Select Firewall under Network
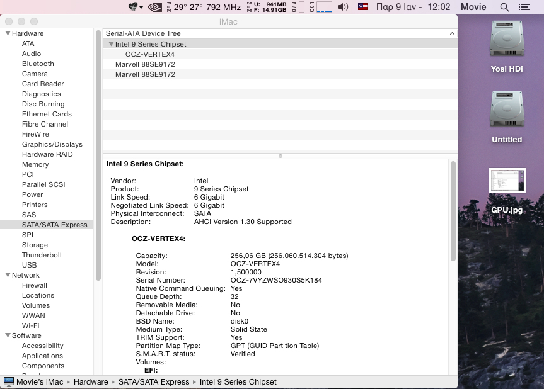The image size is (544, 389). [x=34, y=285]
